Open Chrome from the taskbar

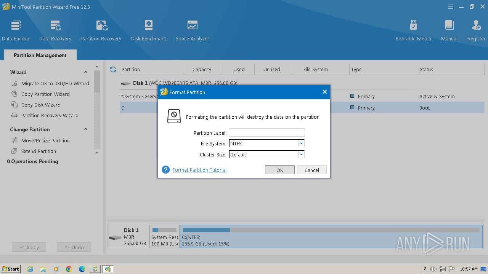tap(69, 269)
